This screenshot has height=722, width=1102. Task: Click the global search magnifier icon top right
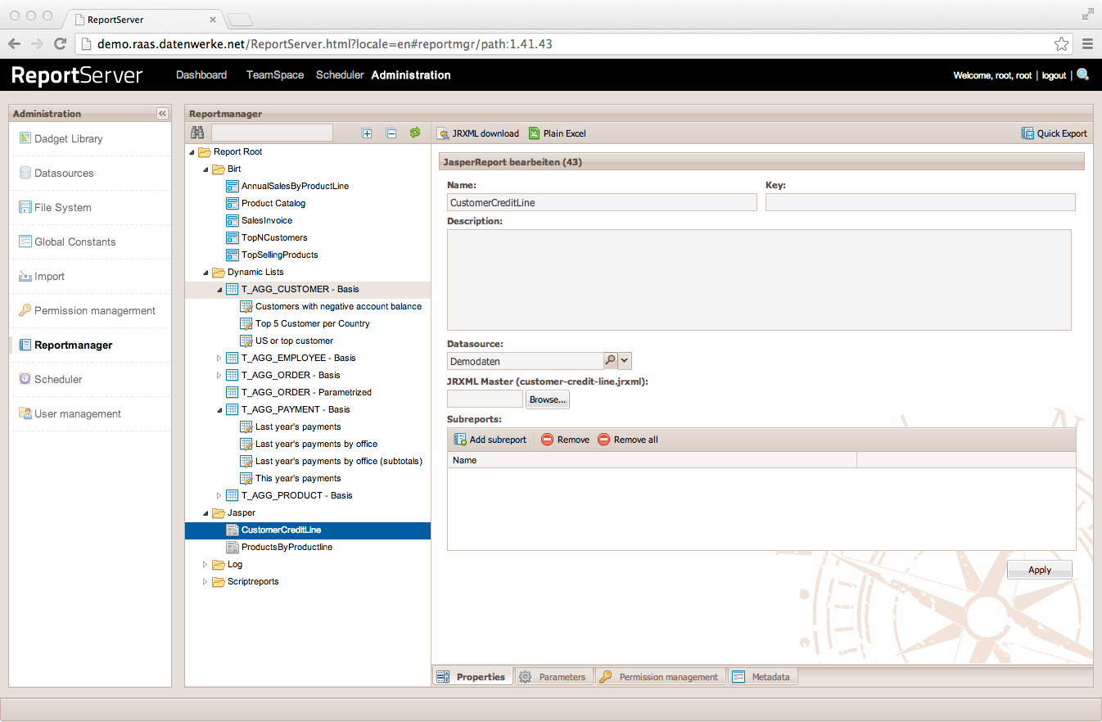pyautogui.click(x=1083, y=74)
